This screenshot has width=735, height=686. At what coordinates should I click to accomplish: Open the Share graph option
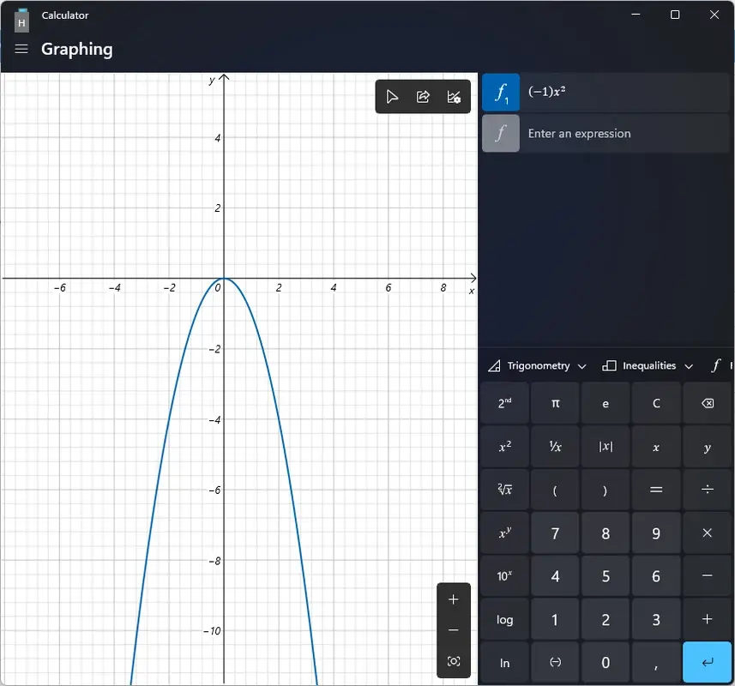[x=423, y=96]
